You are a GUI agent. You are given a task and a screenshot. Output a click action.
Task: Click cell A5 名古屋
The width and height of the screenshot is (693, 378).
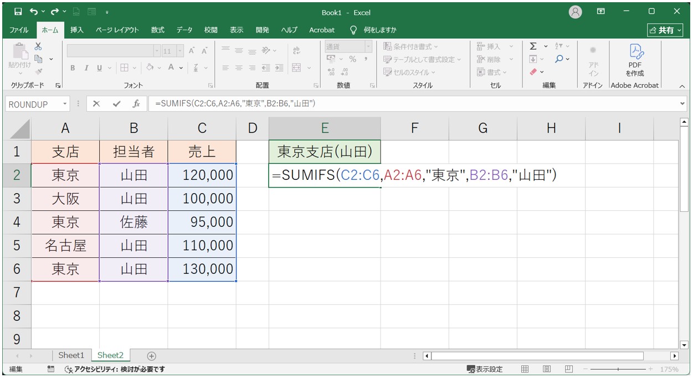click(x=65, y=245)
